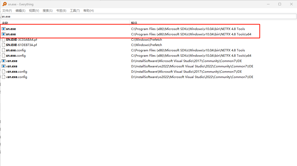This screenshot has width=297, height=166.
Task: Select vsn.exe name in Visual Studio 2017
Action: click(11, 61)
